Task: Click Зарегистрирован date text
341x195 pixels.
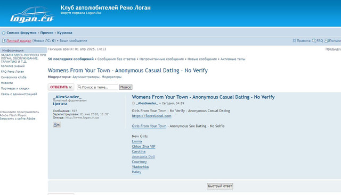Action: pos(80,114)
